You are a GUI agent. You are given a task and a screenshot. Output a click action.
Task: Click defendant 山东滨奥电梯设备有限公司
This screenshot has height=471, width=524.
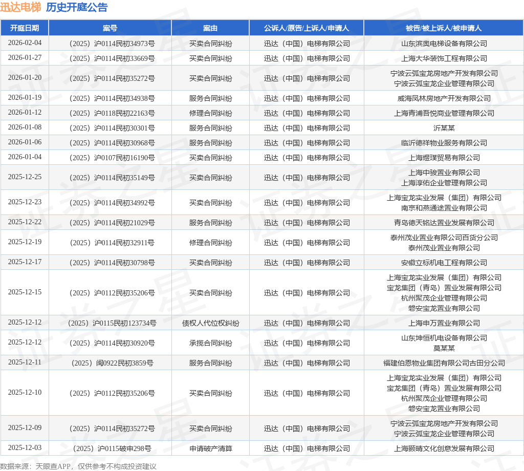coord(444,44)
